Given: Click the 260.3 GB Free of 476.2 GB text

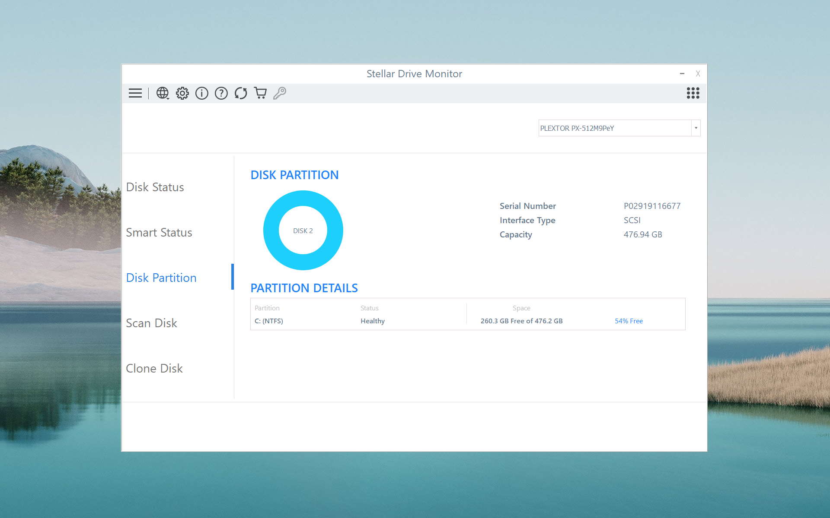Looking at the screenshot, I should (x=521, y=321).
